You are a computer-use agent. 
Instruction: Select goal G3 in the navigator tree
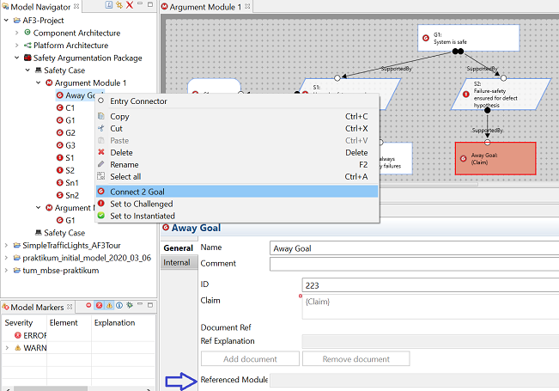pos(70,145)
